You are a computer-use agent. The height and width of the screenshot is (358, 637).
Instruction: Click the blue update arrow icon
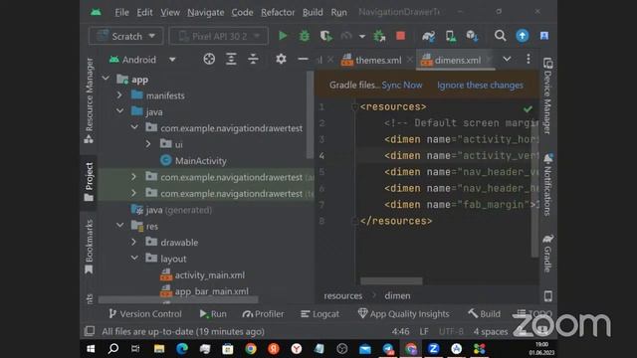pos(522,36)
